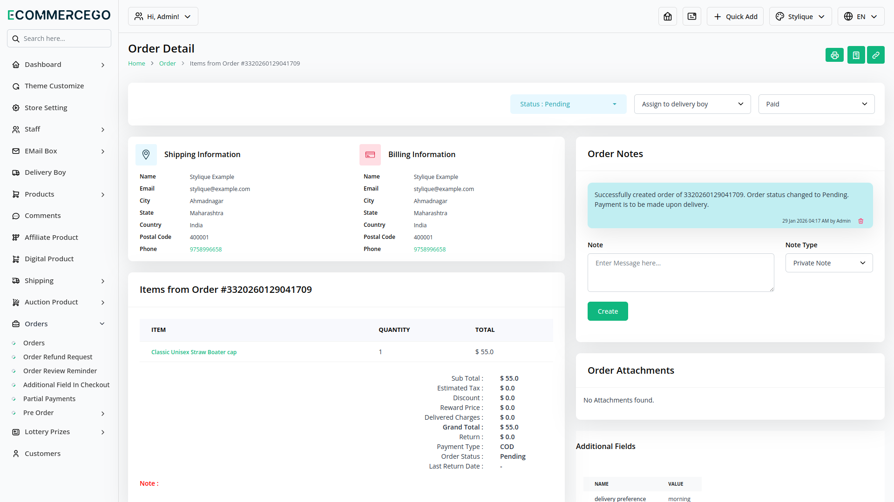Open Classic Unisex Straw Boater cap link
This screenshot has width=894, height=502.
(x=194, y=352)
